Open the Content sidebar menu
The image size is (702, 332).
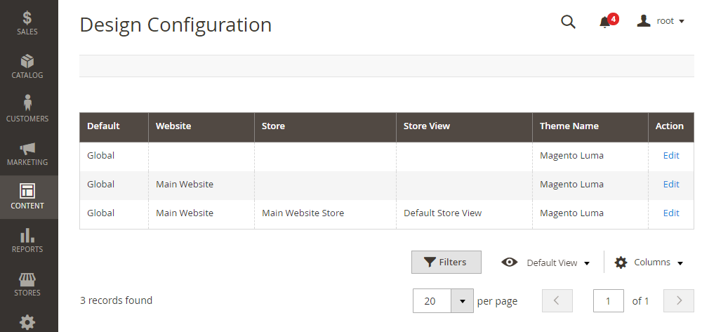(27, 197)
